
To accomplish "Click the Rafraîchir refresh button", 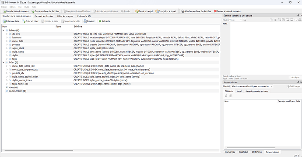I will click(x=104, y=21).
